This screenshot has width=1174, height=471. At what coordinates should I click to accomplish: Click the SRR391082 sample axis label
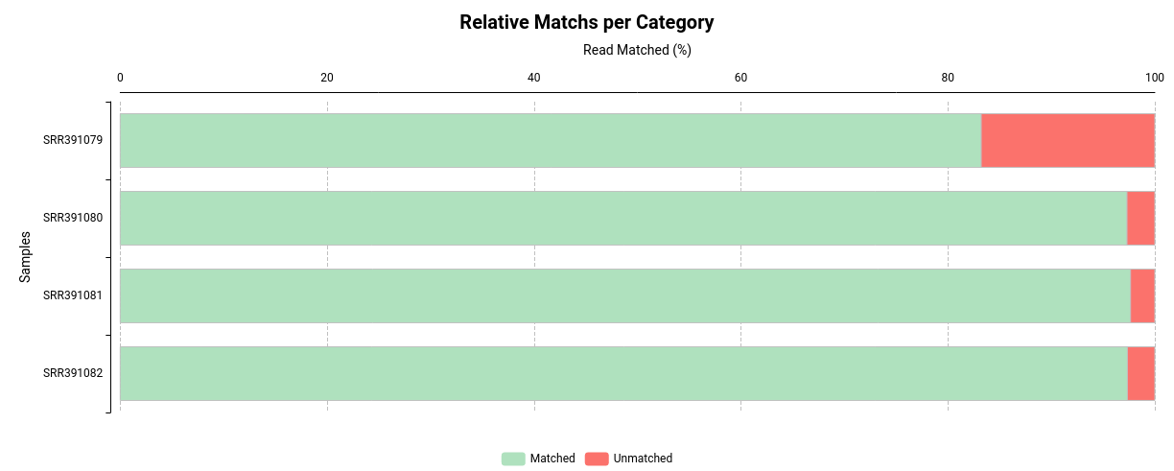[x=73, y=373]
